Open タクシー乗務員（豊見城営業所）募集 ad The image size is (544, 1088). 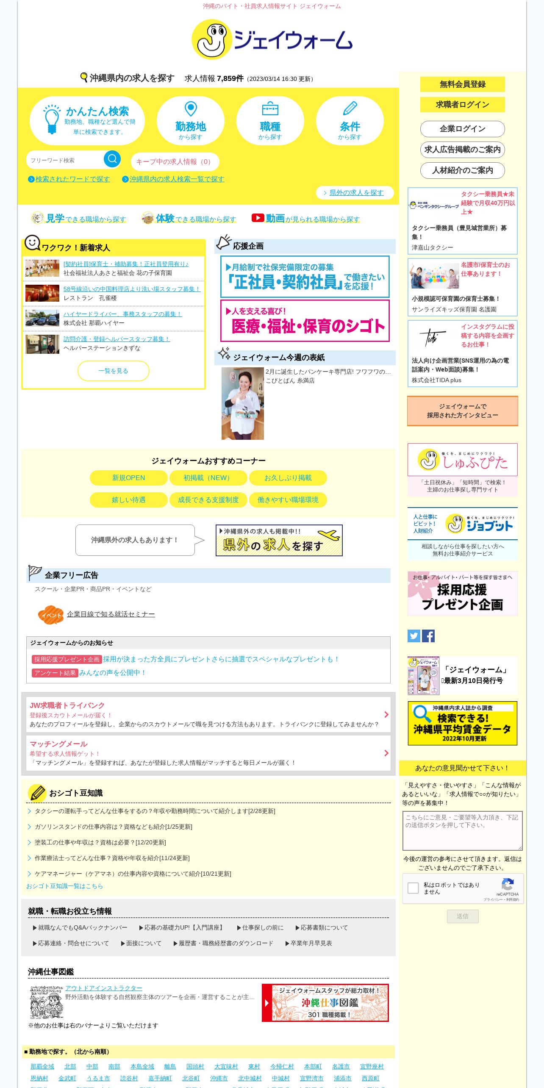(x=463, y=221)
